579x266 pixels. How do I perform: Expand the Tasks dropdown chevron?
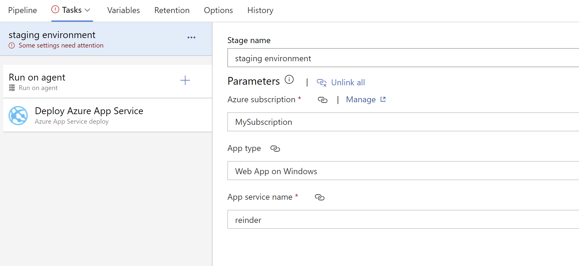click(x=87, y=10)
